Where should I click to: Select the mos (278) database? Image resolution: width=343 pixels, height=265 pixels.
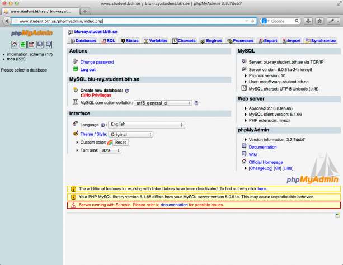point(16,59)
